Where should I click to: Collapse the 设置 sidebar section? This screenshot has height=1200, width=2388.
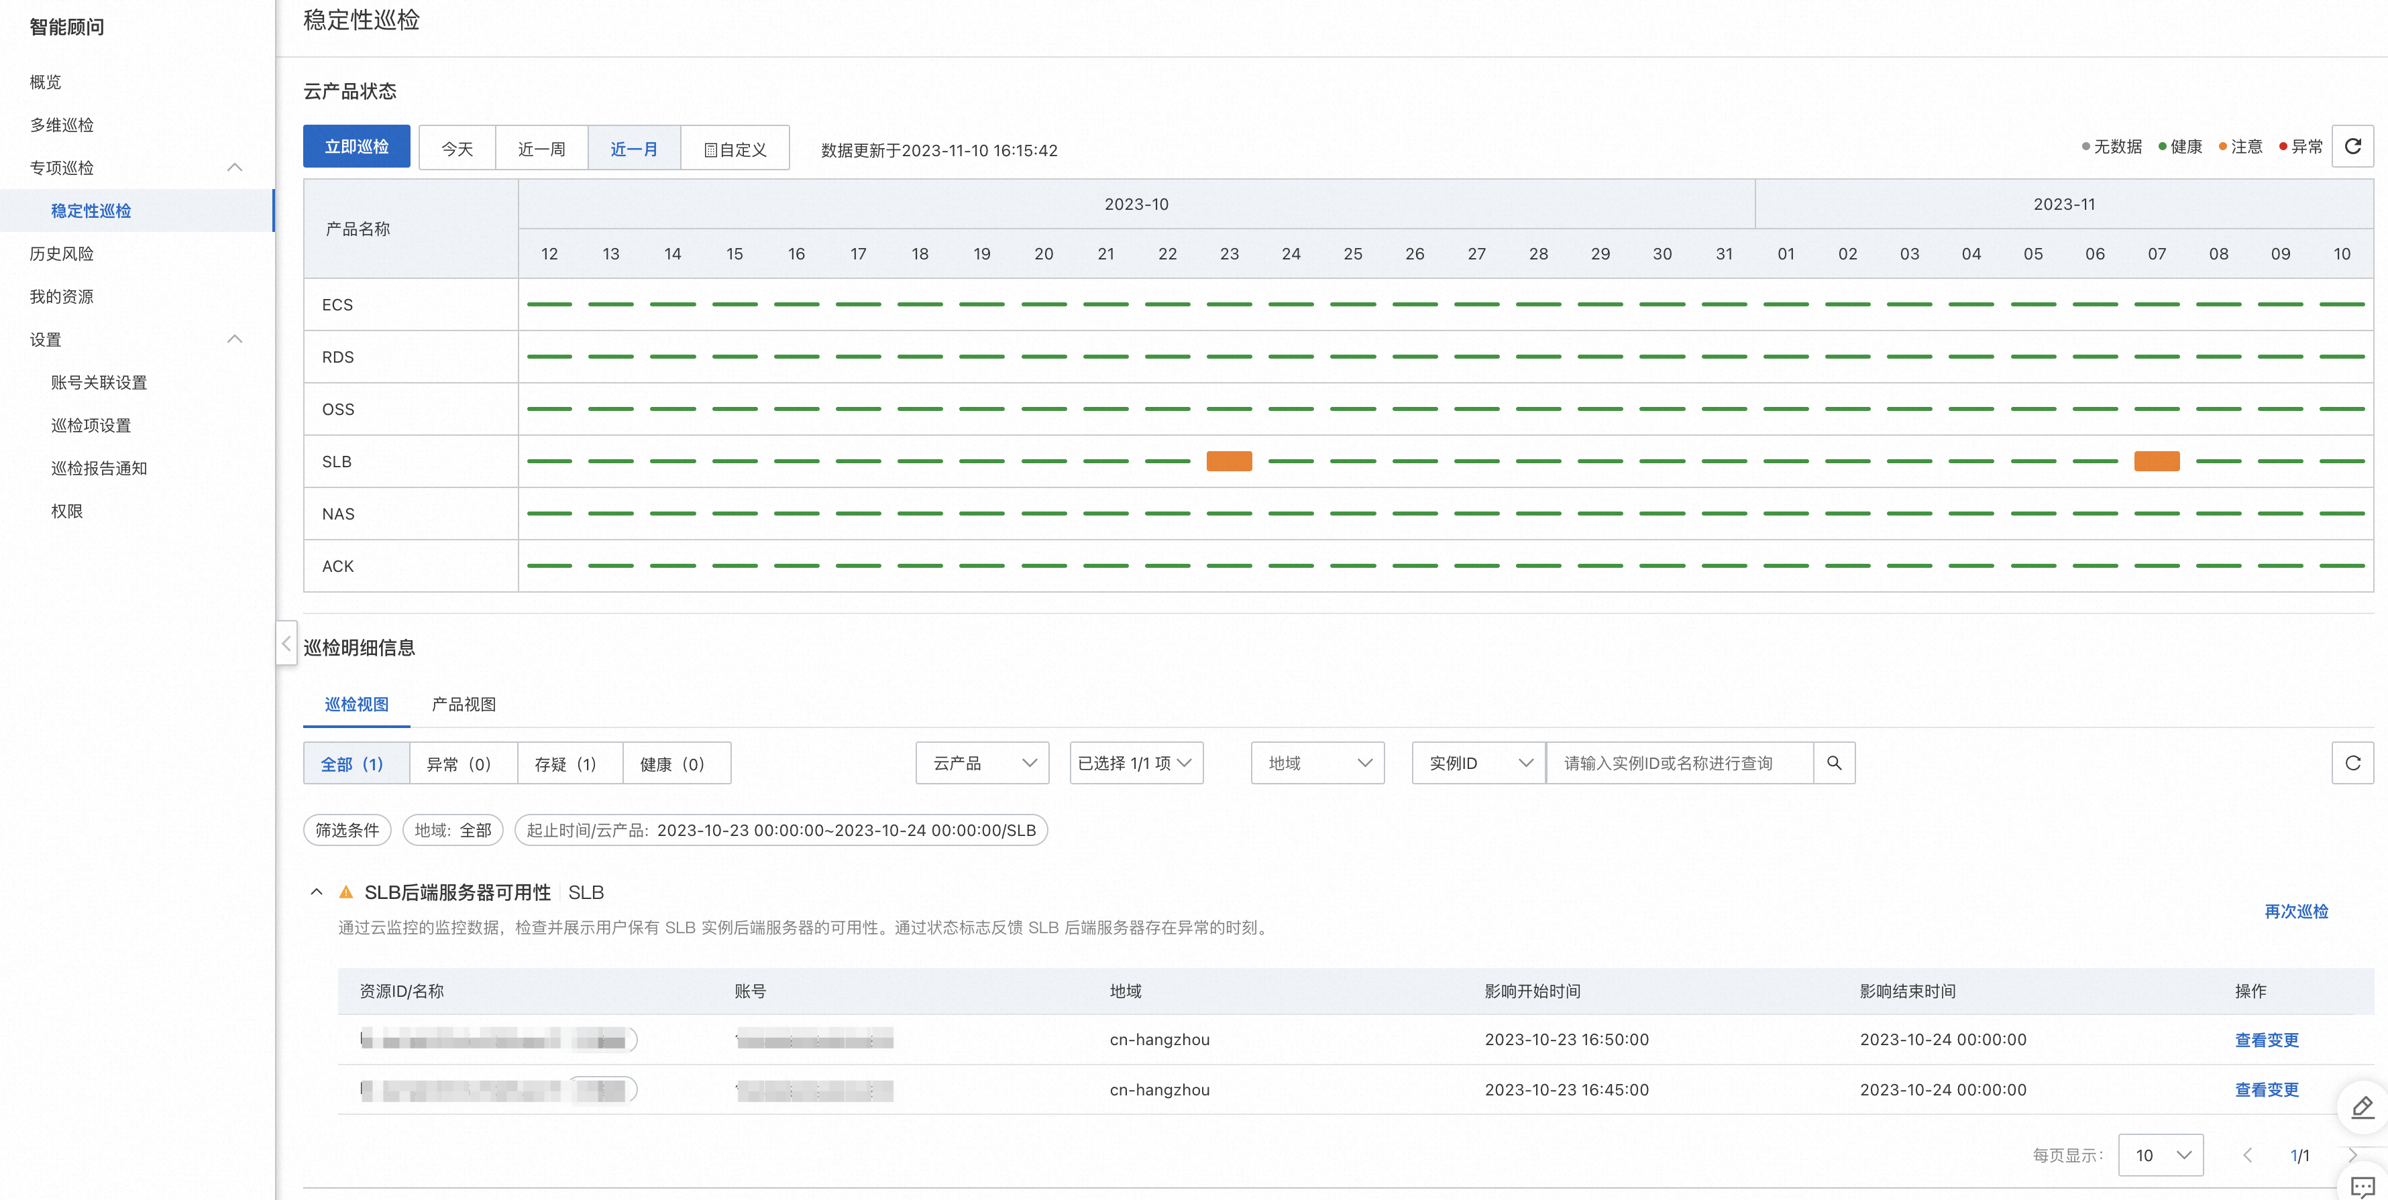[235, 339]
